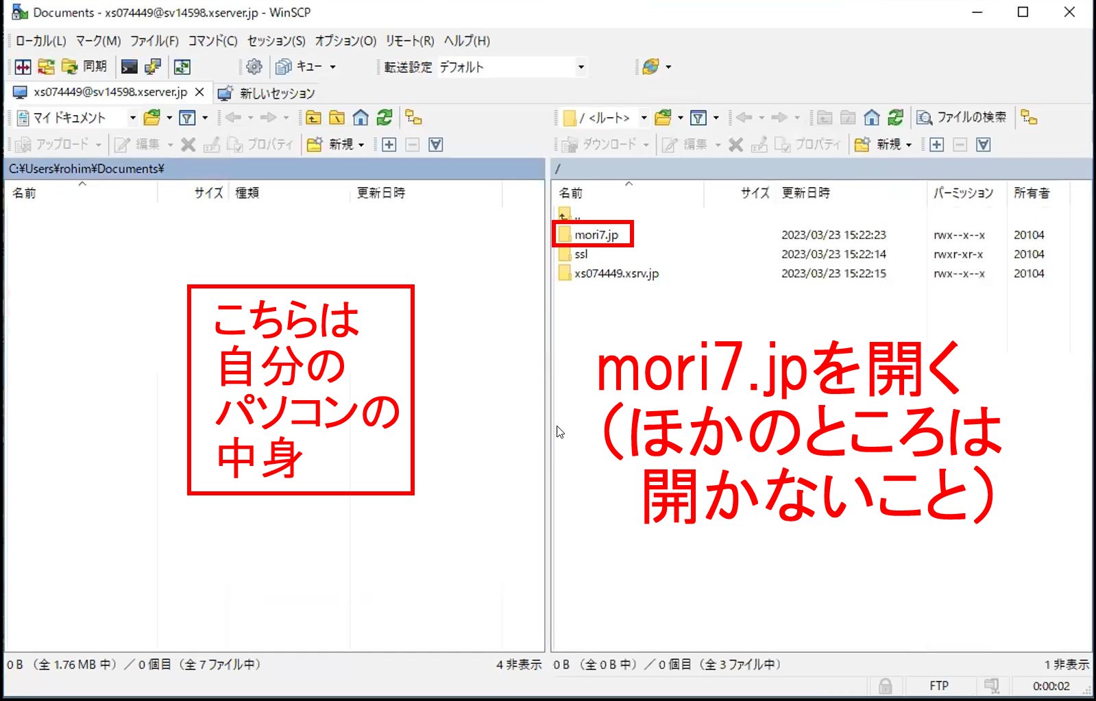Click the parent directory '..' row
The height and width of the screenshot is (701, 1096).
[x=570, y=214]
